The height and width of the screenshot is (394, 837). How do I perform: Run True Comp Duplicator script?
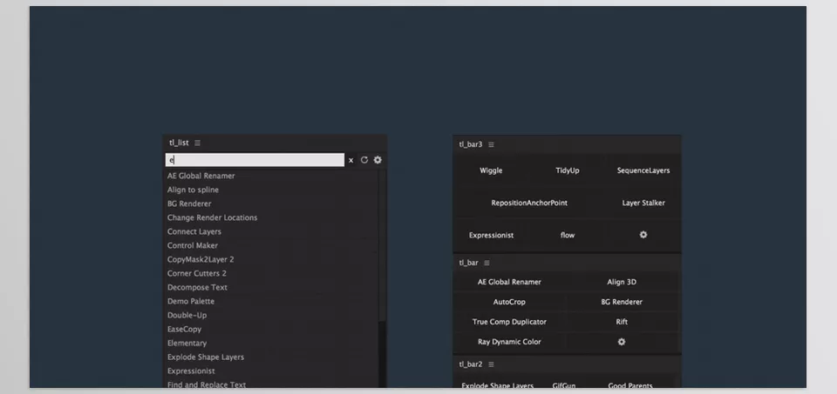(509, 322)
